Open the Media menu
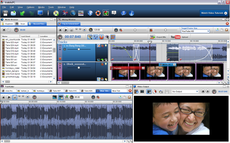 41,7
